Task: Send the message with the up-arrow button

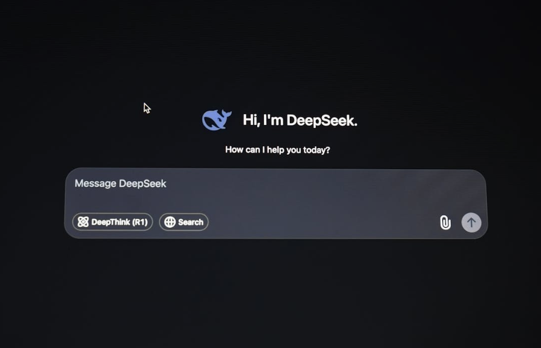Action: (471, 222)
